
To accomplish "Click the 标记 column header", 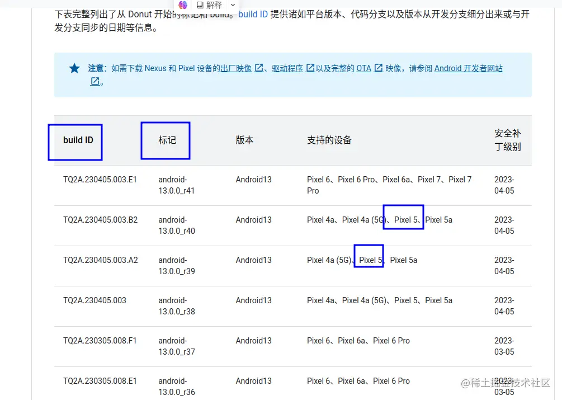I will pos(167,140).
